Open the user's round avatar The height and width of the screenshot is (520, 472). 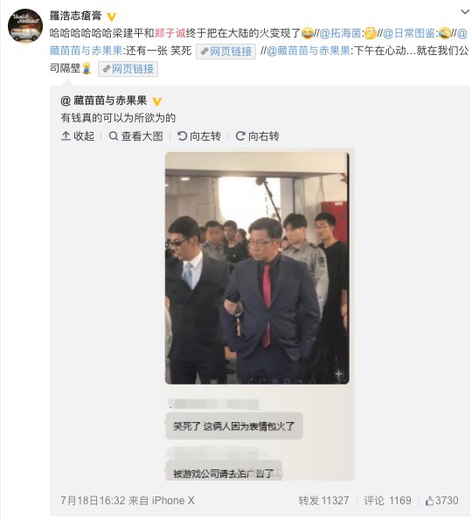tap(25, 26)
